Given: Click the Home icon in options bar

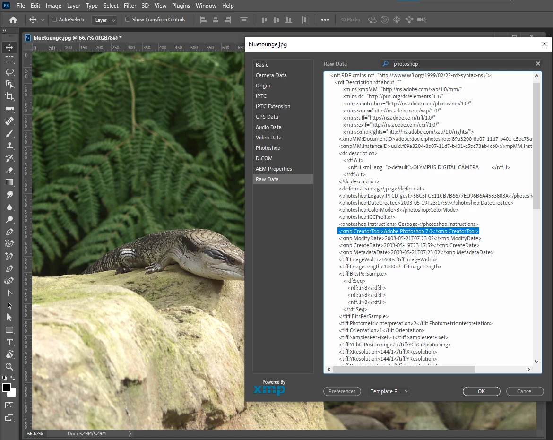Looking at the screenshot, I should click(x=13, y=20).
